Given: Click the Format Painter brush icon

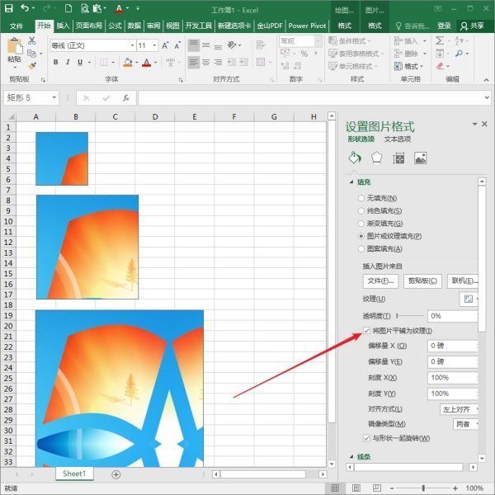Looking at the screenshot, I should pos(32,66).
